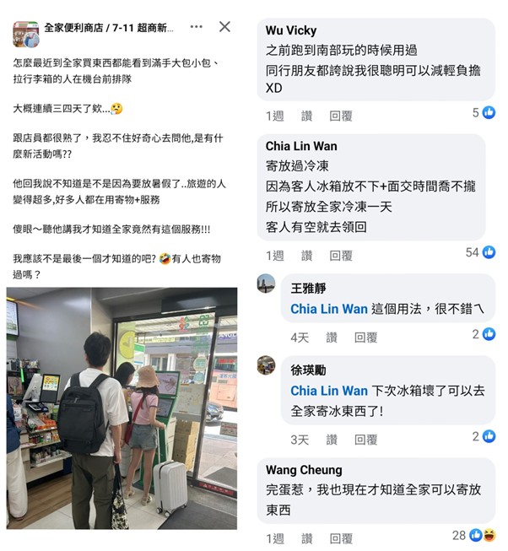Like Chia Lin Wan's comment with 讚
Viewport: 508px width, 551px height.
pos(306,256)
